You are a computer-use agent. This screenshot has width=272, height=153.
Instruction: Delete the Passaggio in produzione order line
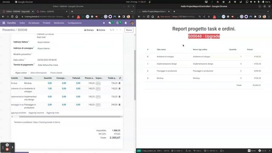click(x=119, y=105)
